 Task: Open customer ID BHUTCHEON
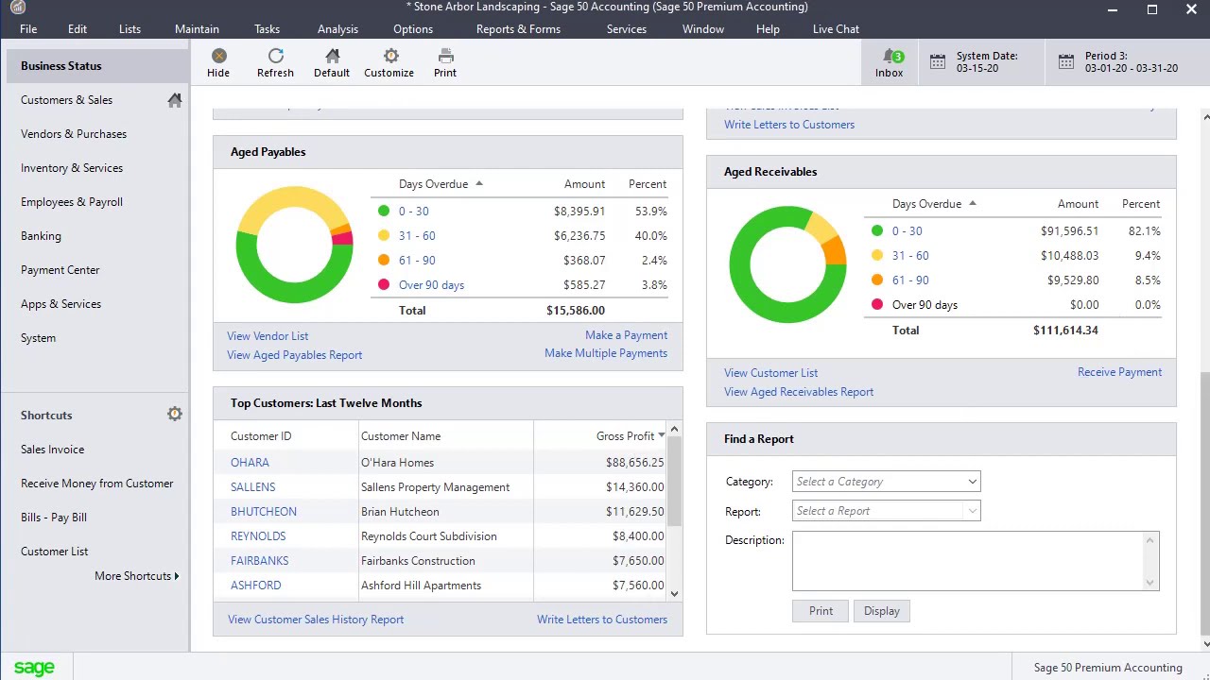[x=264, y=512]
